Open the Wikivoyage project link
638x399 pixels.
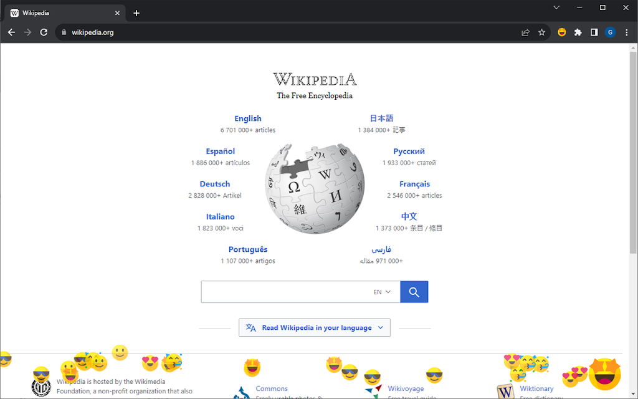pos(406,388)
